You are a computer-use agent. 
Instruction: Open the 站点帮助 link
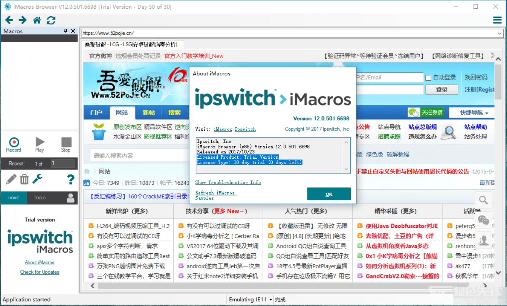pos(476,127)
